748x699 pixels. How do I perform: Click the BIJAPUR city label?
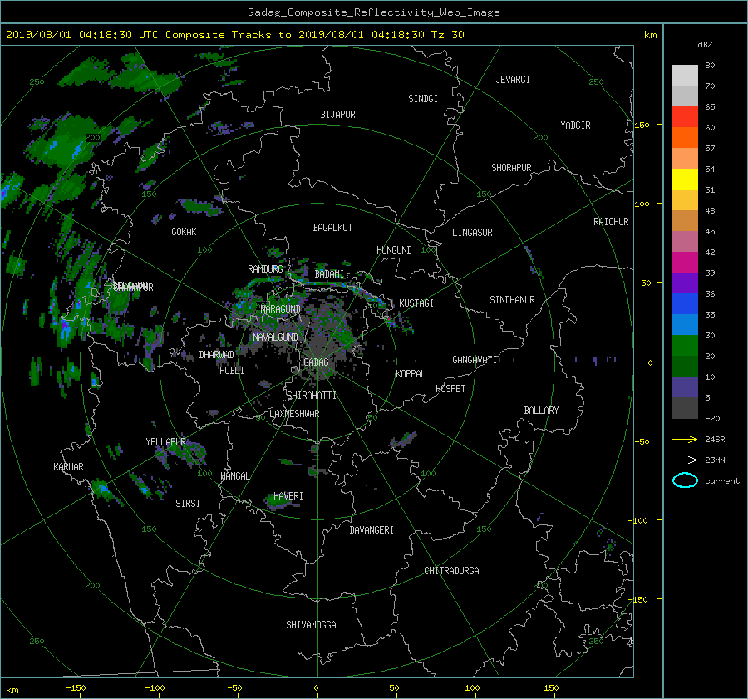pos(337,115)
